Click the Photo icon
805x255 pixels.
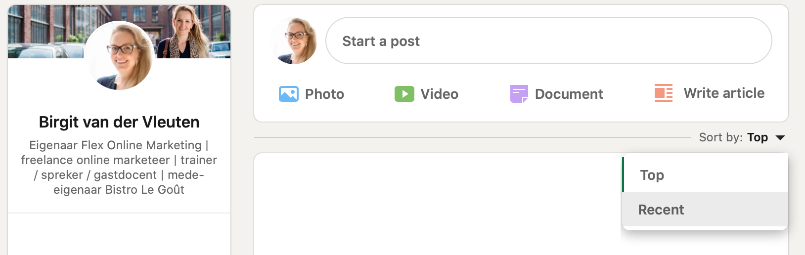pos(288,94)
